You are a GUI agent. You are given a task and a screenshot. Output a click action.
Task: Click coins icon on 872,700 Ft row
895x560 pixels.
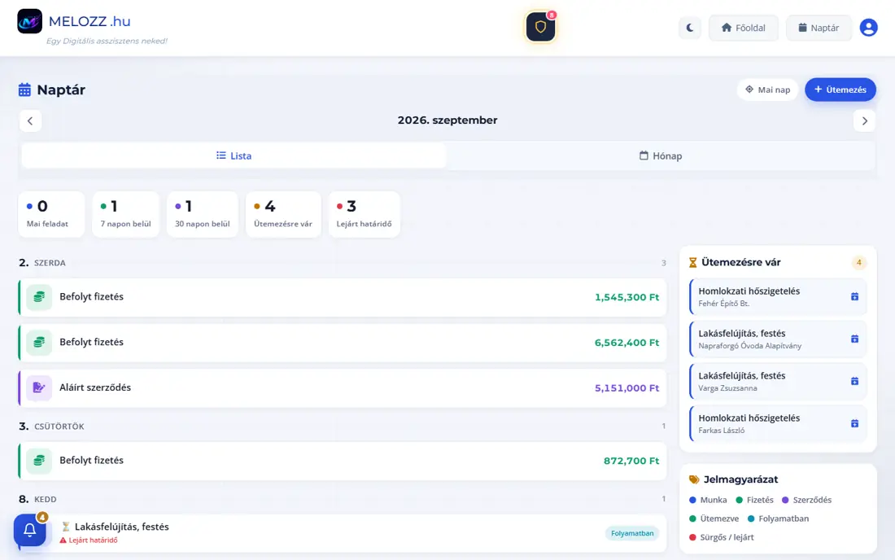tap(39, 461)
